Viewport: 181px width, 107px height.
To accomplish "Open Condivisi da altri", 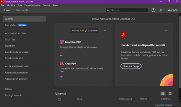I will (x=14, y=58).
